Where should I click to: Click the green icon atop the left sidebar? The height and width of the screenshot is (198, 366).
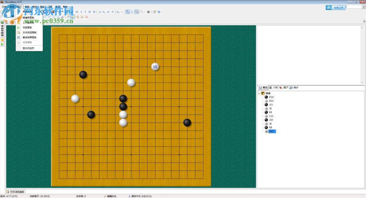2,22
